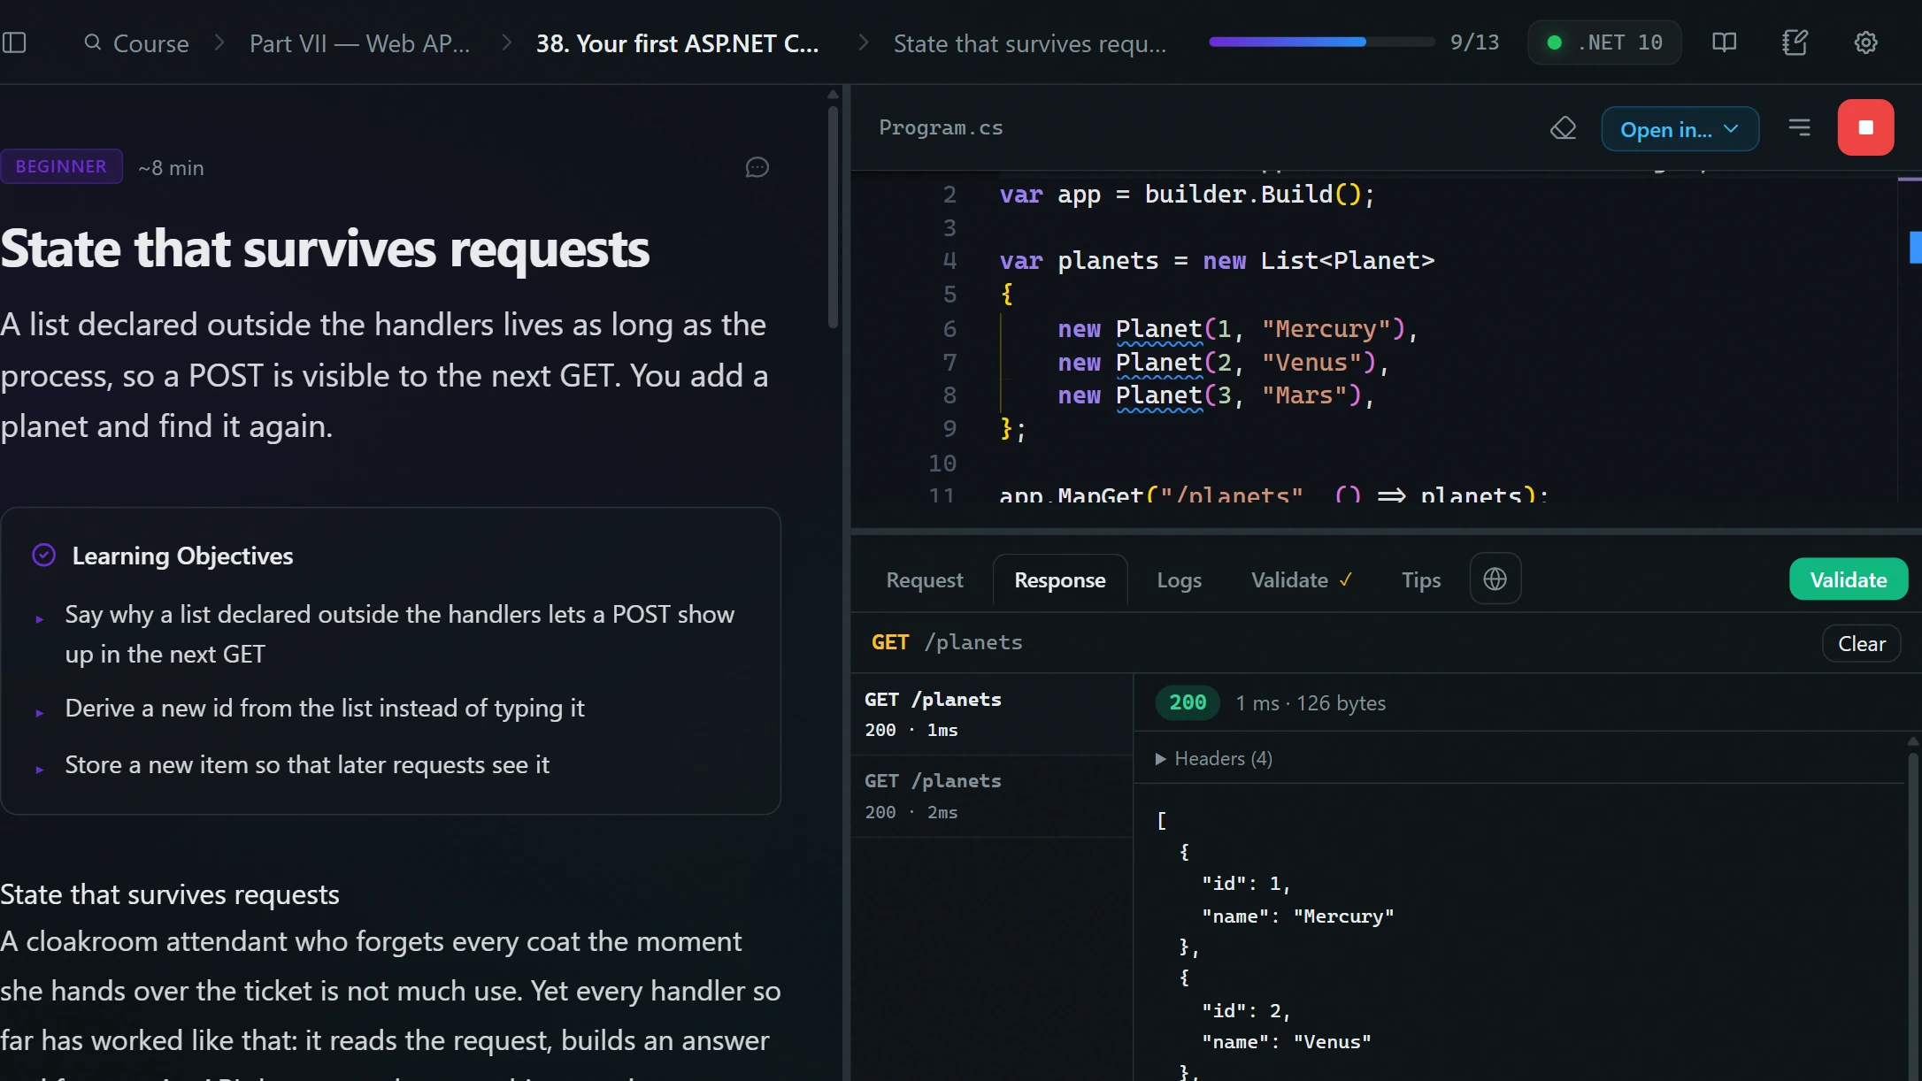Click the lesson pane scrollbar

coord(833,217)
